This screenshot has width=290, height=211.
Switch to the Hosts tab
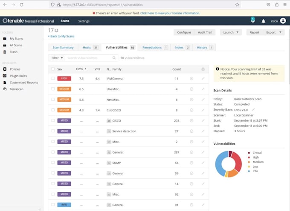pyautogui.click(x=90, y=47)
